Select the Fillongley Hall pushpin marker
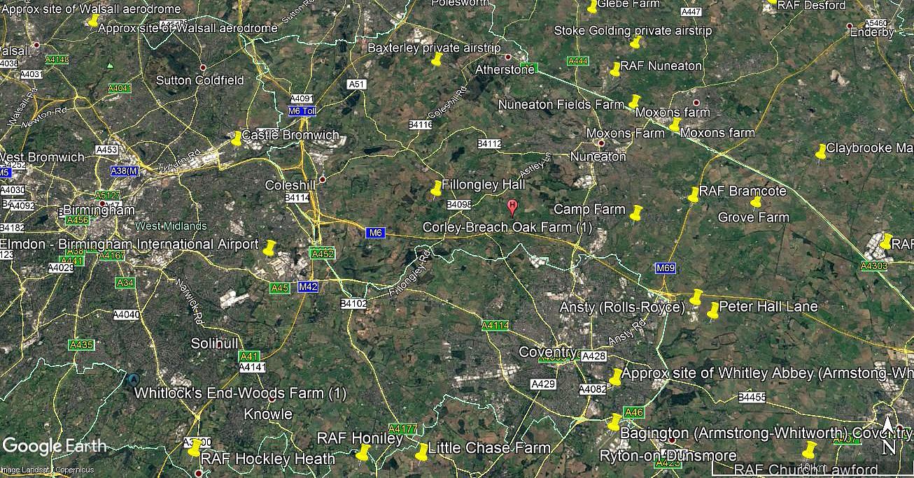This screenshot has height=478, width=914. pos(436,188)
